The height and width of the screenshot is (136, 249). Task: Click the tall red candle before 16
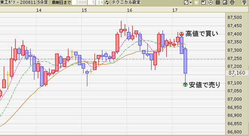[x=117, y=43]
